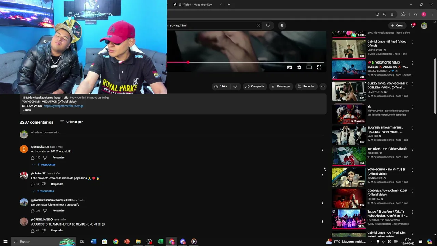
Task: Dislike the @EsauDiaz-f3z comment
Action: pos(45,158)
